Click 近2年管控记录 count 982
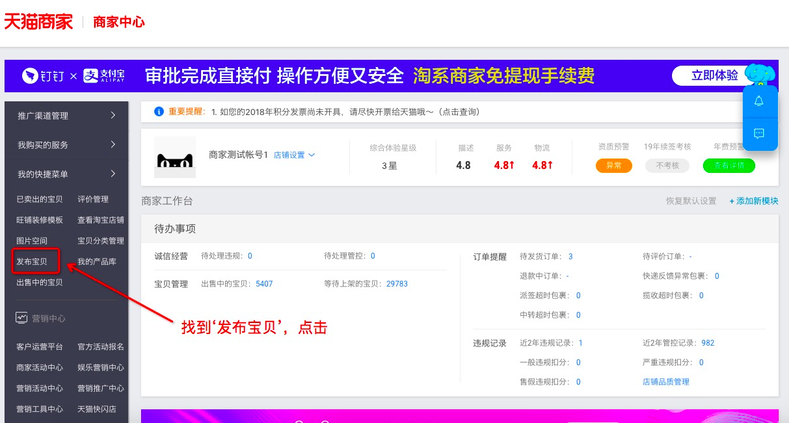The height and width of the screenshot is (423, 789). 708,343
